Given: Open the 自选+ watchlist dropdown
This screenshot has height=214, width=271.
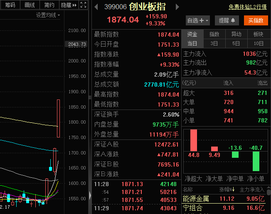Looking at the screenshot, I should (198, 20).
